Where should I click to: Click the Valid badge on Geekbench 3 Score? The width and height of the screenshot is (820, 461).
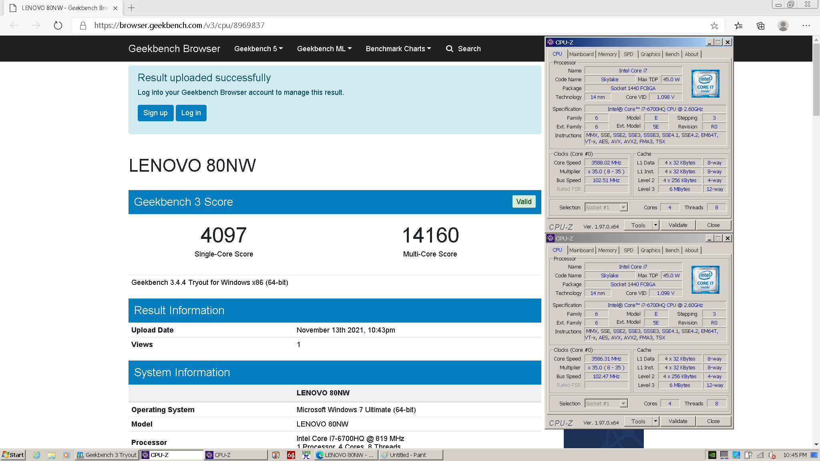tap(524, 202)
